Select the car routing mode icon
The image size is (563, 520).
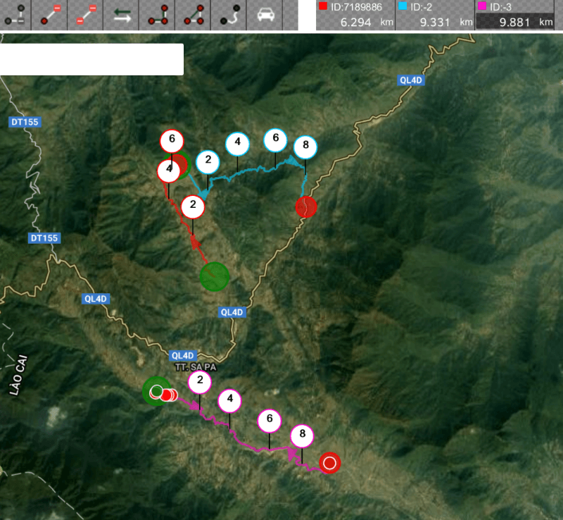coord(265,16)
